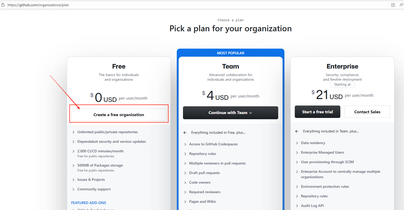Image resolution: width=404 pixels, height=210 pixels.
Task: Open the browser split screen icon
Action: tap(393, 5)
